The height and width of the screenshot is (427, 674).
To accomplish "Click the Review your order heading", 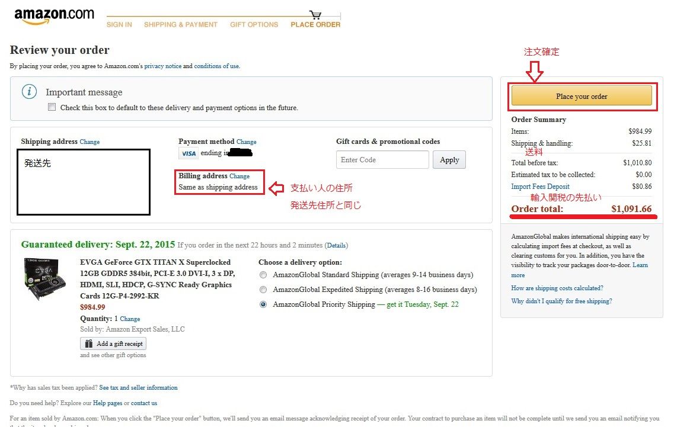I will [x=60, y=50].
